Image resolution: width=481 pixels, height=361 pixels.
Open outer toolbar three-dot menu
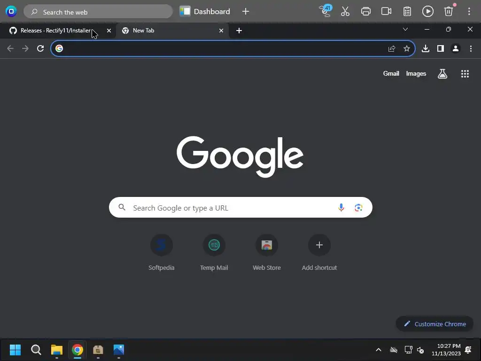click(x=469, y=12)
